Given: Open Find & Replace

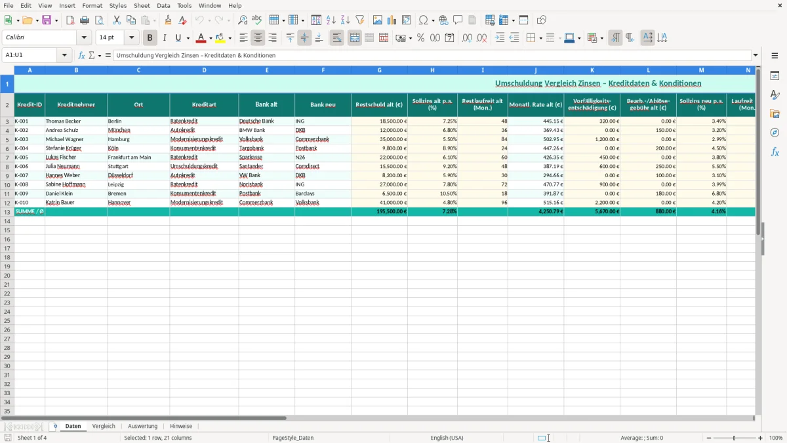Looking at the screenshot, I should coord(243,20).
